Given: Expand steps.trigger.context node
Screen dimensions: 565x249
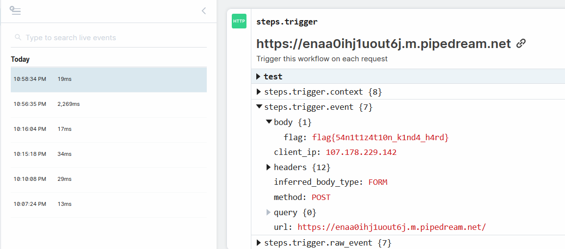Looking at the screenshot, I should pos(258,92).
